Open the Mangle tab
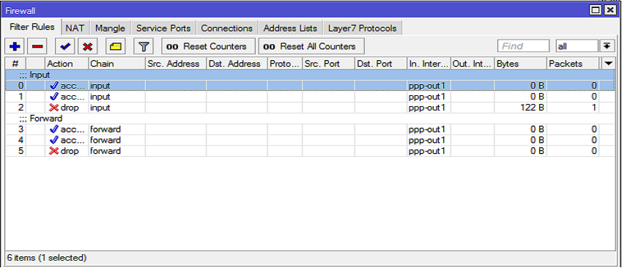This screenshot has height=268, width=622. point(111,28)
